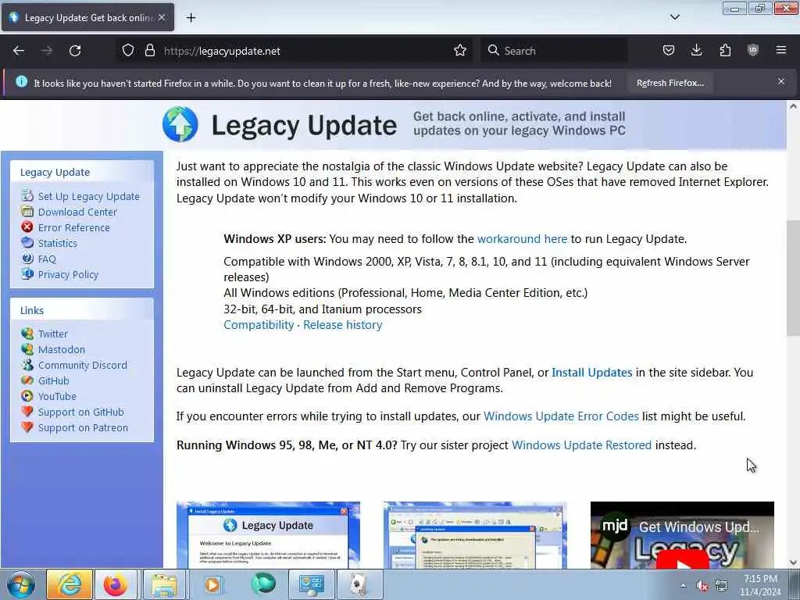Image resolution: width=800 pixels, height=600 pixels.
Task: Visit the YouTube link
Action: coord(57,396)
